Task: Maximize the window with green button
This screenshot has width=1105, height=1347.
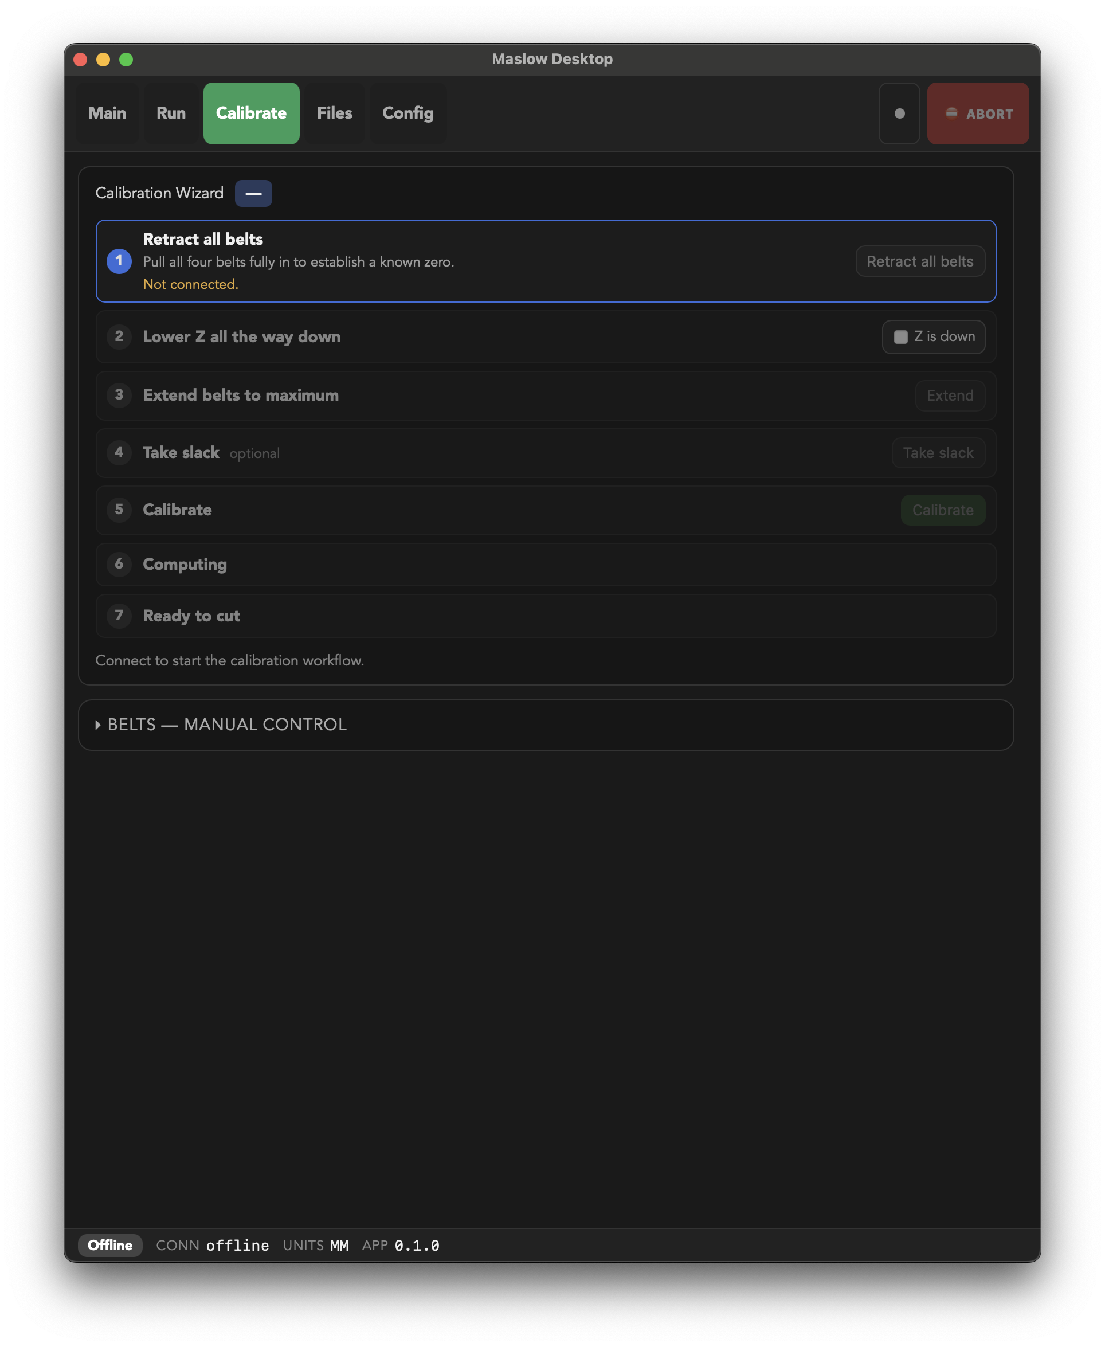Action: 126,60
